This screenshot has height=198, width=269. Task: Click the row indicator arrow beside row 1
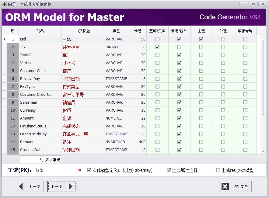pyautogui.click(x=4, y=39)
